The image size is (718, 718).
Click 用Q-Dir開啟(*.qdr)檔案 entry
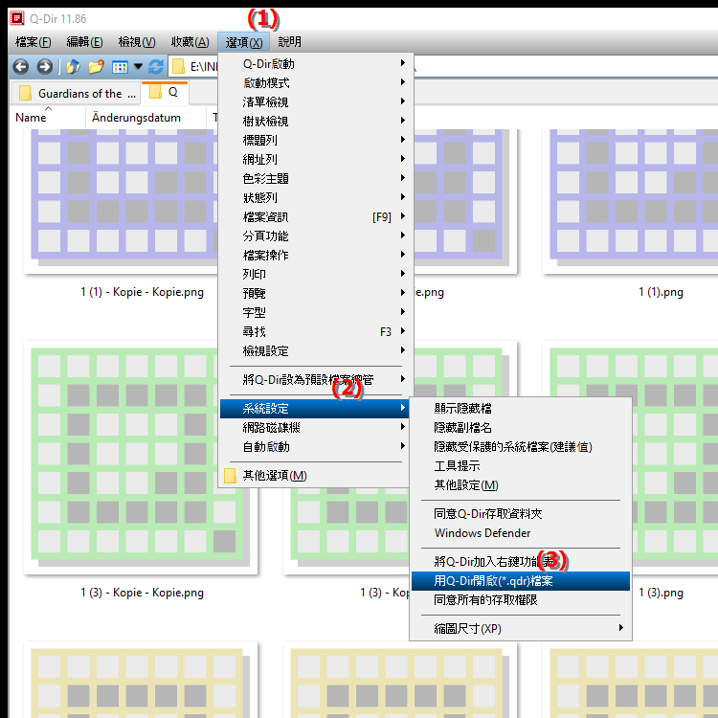coord(521,581)
